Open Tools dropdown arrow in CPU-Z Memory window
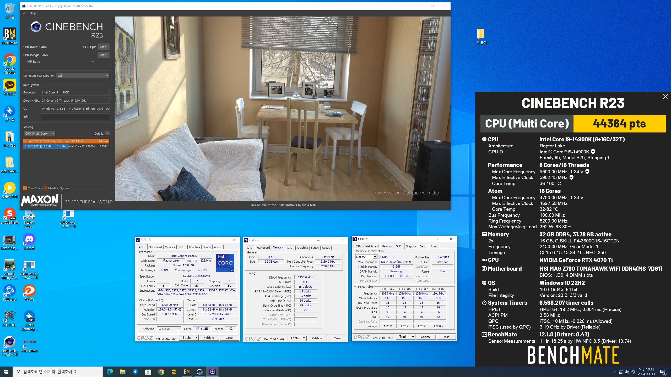 pyautogui.click(x=304, y=338)
